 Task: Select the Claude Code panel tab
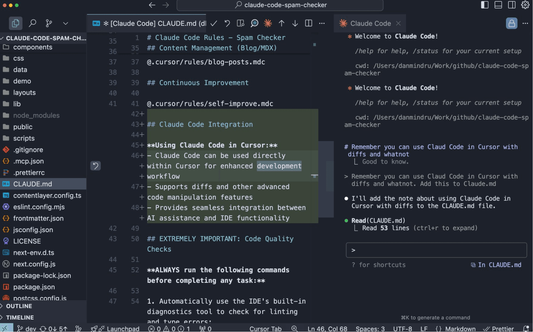click(x=371, y=23)
